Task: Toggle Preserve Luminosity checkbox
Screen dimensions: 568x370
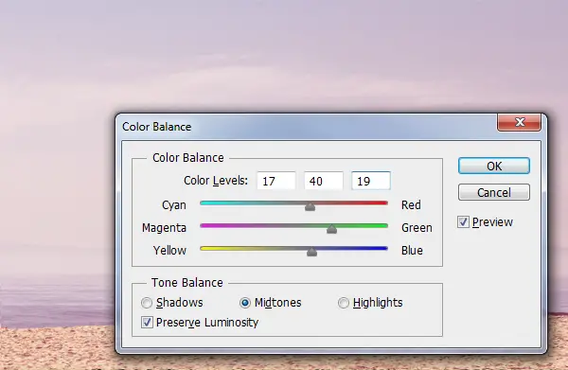Action: (147, 322)
